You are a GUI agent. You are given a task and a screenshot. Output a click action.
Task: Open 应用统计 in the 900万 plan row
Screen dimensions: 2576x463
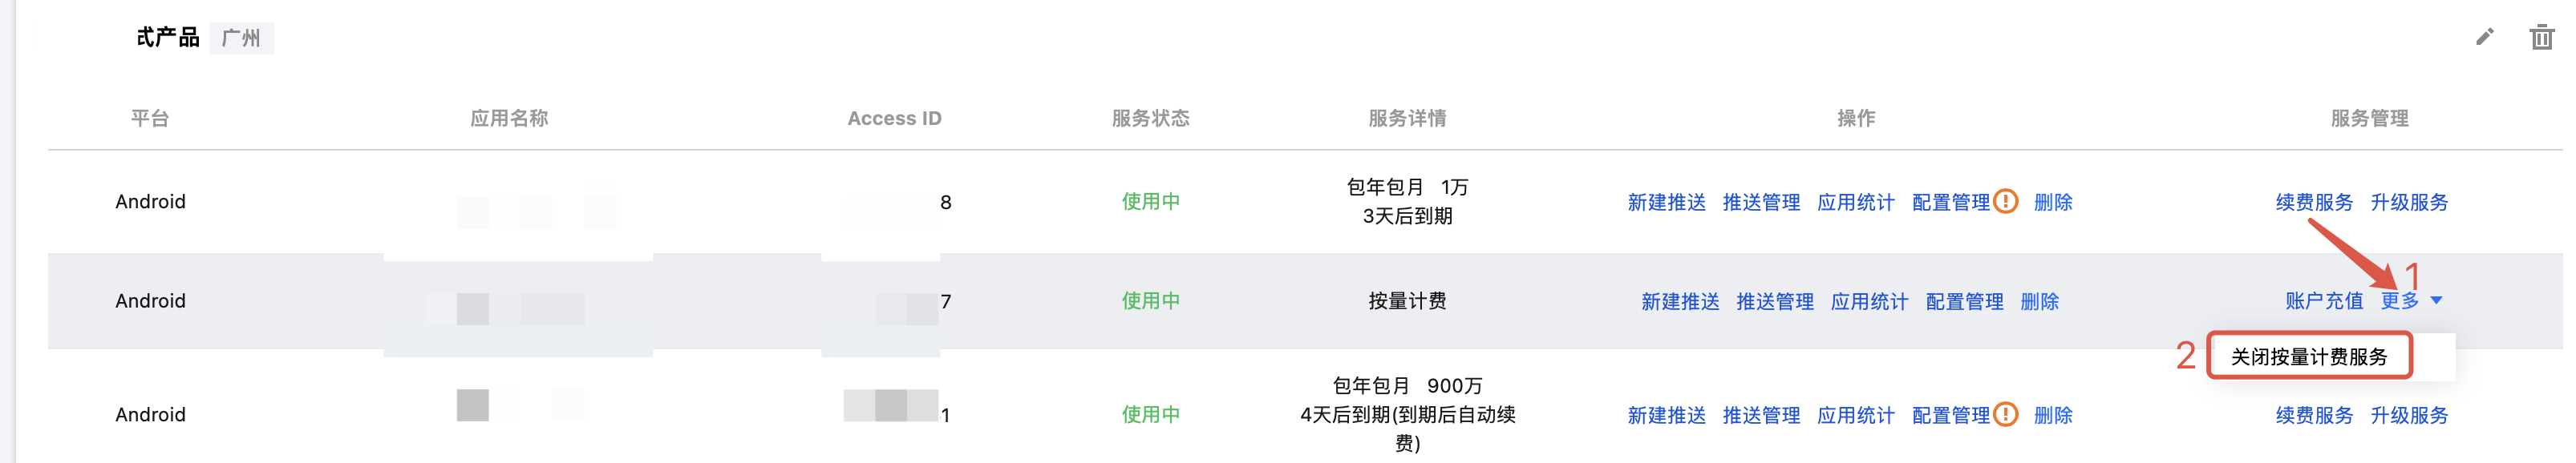[1855, 415]
